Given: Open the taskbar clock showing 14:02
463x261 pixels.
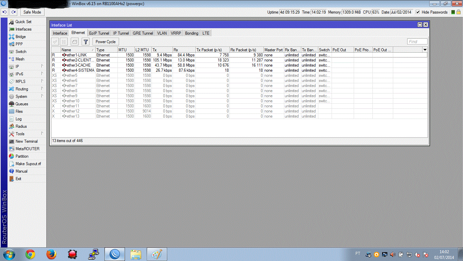Looking at the screenshot, I should tap(444, 255).
